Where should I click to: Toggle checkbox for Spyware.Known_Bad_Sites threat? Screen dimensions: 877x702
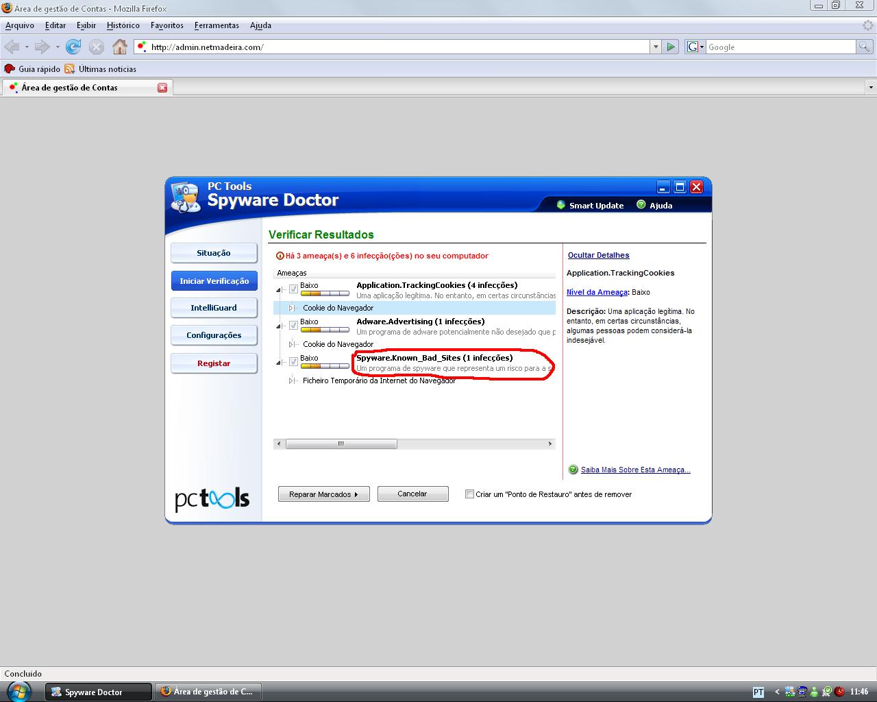click(293, 362)
